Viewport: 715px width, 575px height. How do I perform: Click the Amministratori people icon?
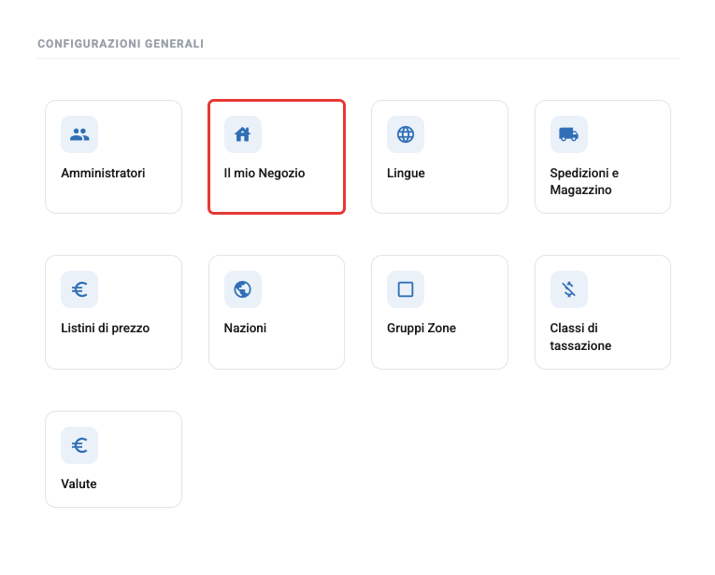coord(79,134)
